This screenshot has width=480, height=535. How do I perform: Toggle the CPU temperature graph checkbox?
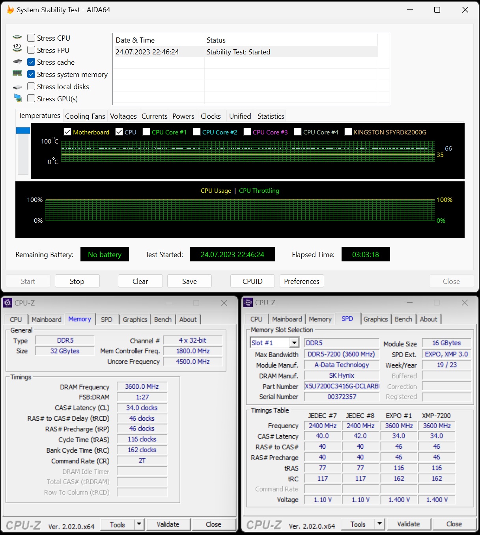click(119, 132)
